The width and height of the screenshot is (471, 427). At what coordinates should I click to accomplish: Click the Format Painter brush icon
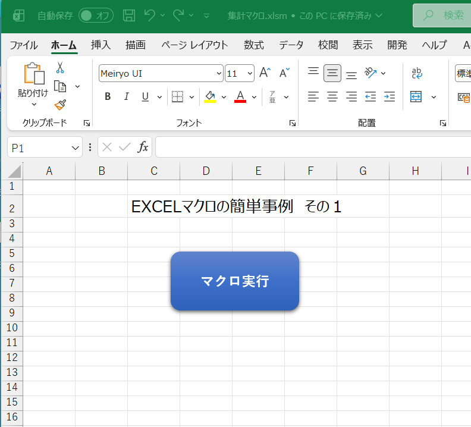click(60, 105)
